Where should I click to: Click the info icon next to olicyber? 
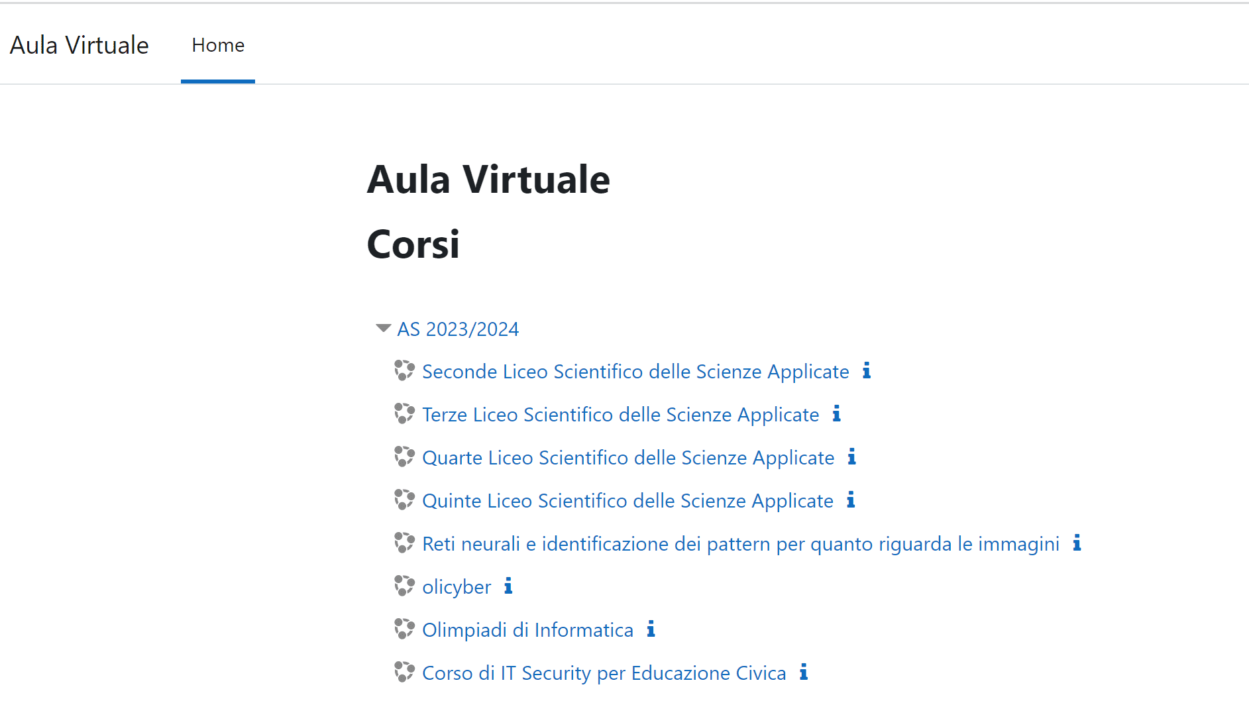tap(508, 586)
